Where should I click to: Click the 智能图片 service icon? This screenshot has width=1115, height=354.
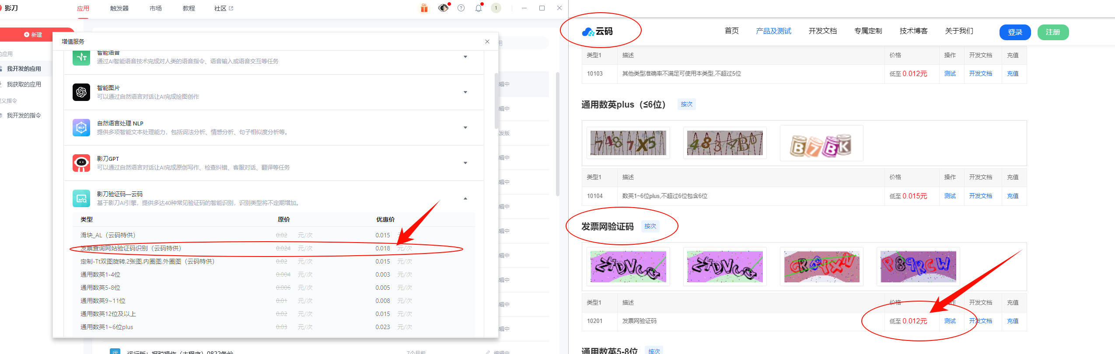(x=81, y=92)
